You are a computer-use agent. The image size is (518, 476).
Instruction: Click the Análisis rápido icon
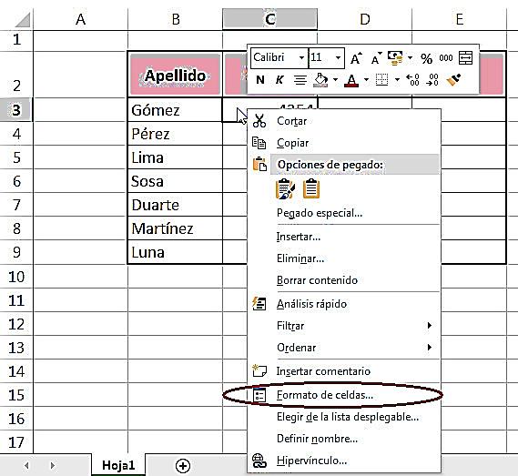pyautogui.click(x=259, y=304)
